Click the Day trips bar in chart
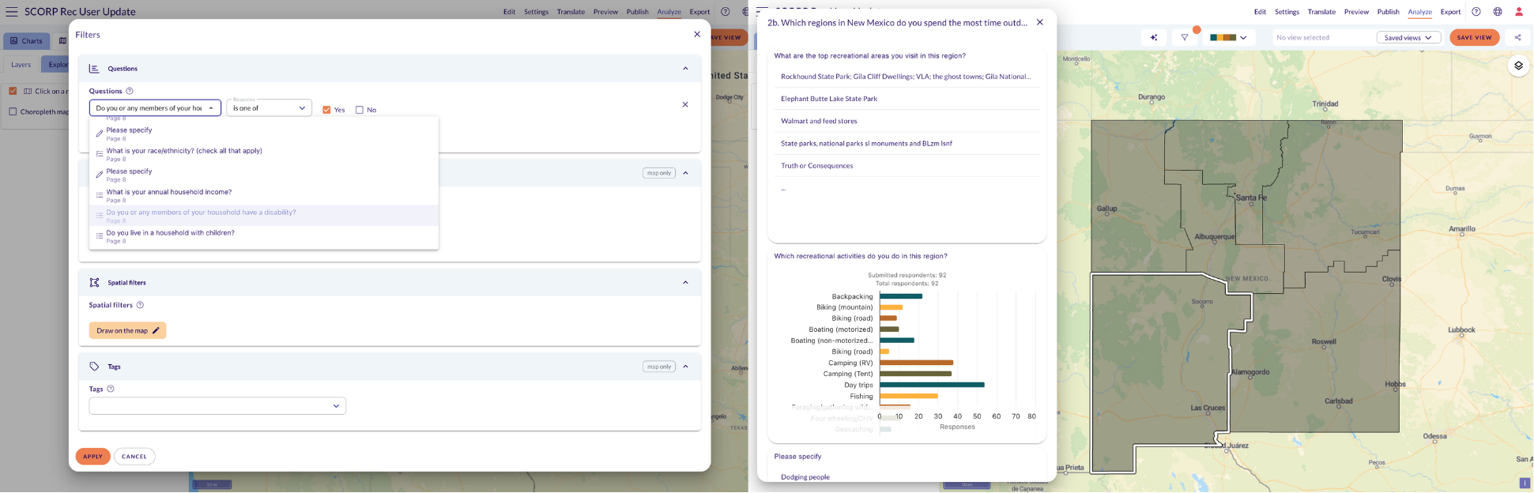 pyautogui.click(x=932, y=385)
